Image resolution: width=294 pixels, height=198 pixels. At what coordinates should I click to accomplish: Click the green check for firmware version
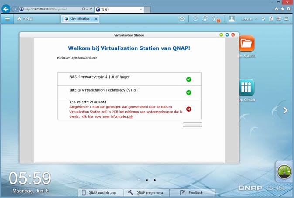(x=188, y=79)
